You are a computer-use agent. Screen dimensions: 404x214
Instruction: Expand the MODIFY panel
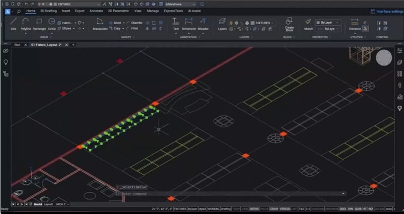tap(128, 37)
